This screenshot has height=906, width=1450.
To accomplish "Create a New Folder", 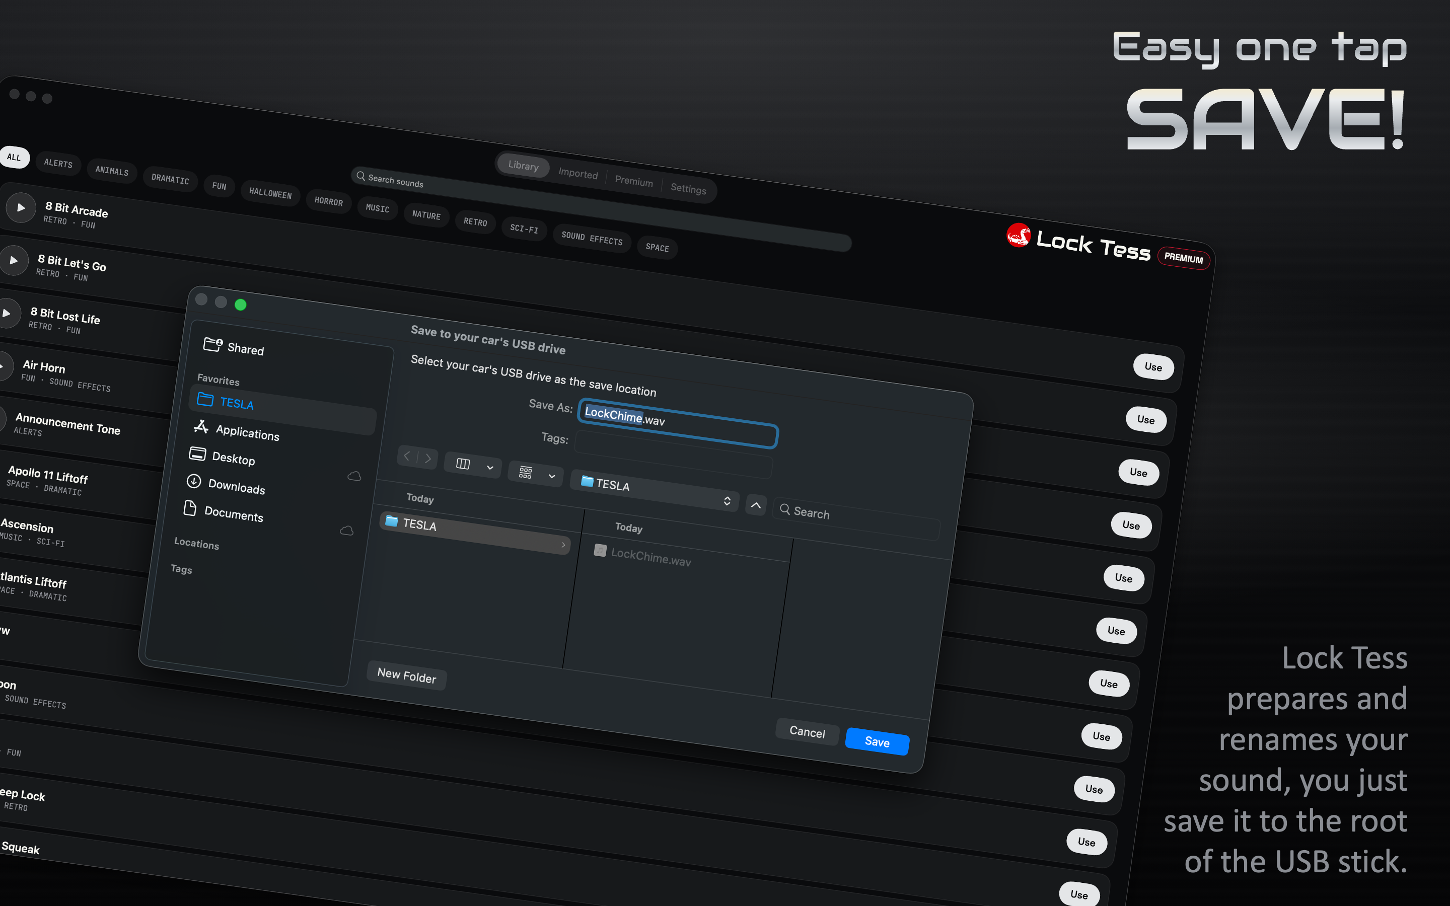I will [x=407, y=675].
